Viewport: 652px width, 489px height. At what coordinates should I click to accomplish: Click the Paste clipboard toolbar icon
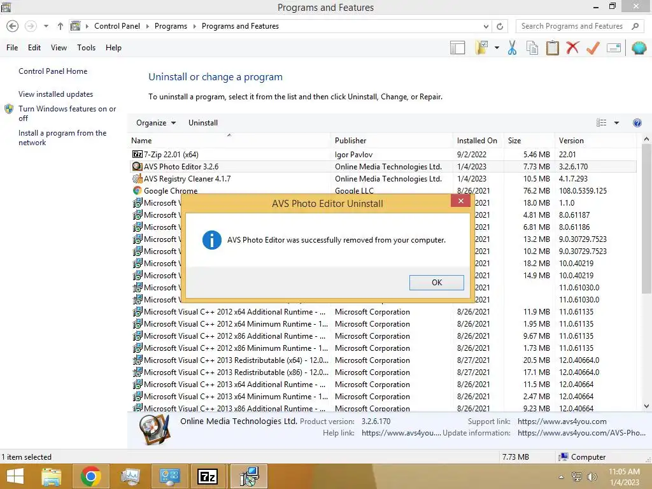click(552, 48)
